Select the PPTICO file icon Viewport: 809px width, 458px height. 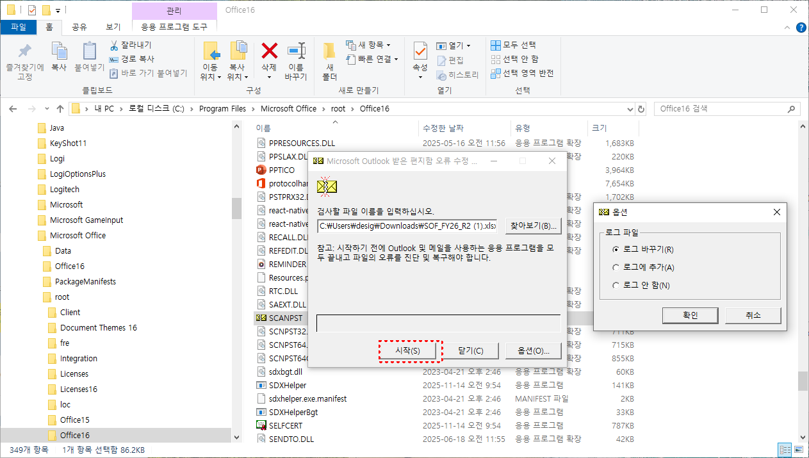click(261, 170)
